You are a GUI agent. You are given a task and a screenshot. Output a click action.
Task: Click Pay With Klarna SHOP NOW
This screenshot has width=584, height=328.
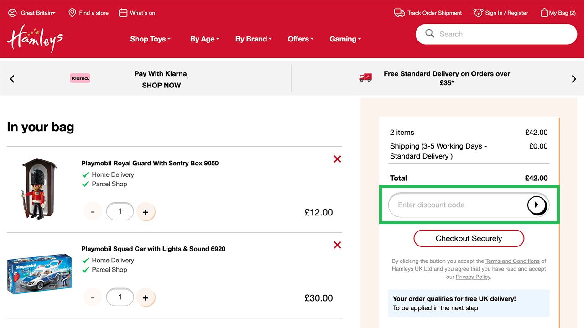(x=161, y=79)
